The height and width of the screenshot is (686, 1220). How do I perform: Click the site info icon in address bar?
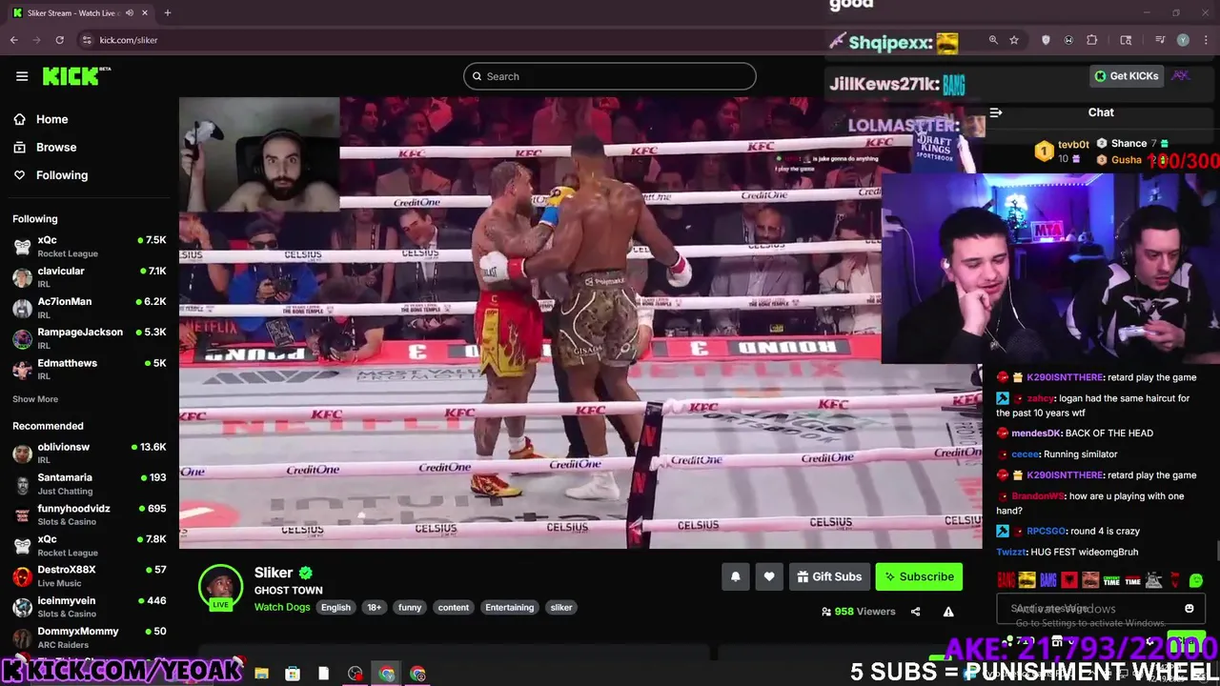tap(87, 40)
